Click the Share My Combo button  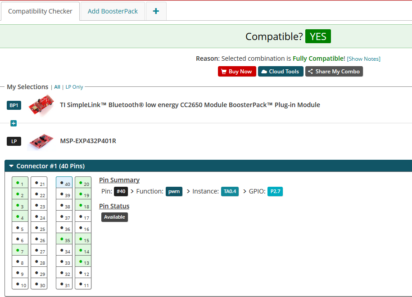click(x=334, y=72)
